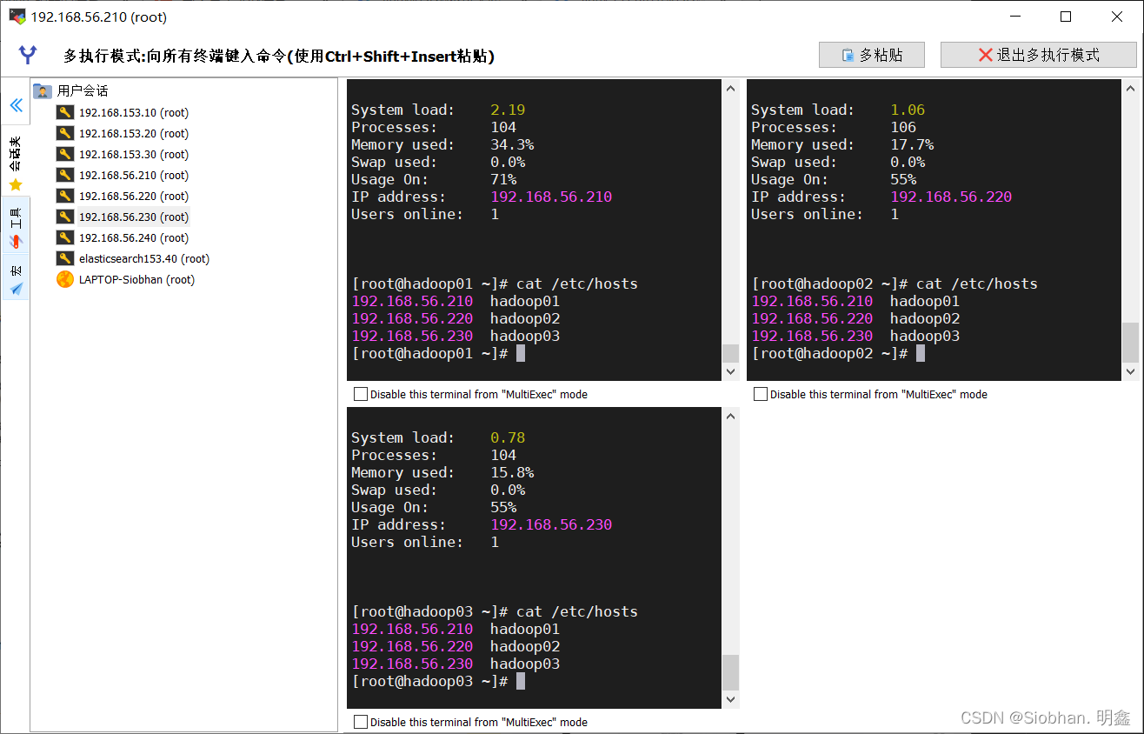
Task: Click cat /etc/hosts command in hadoop03 terminal
Action: coord(577,611)
